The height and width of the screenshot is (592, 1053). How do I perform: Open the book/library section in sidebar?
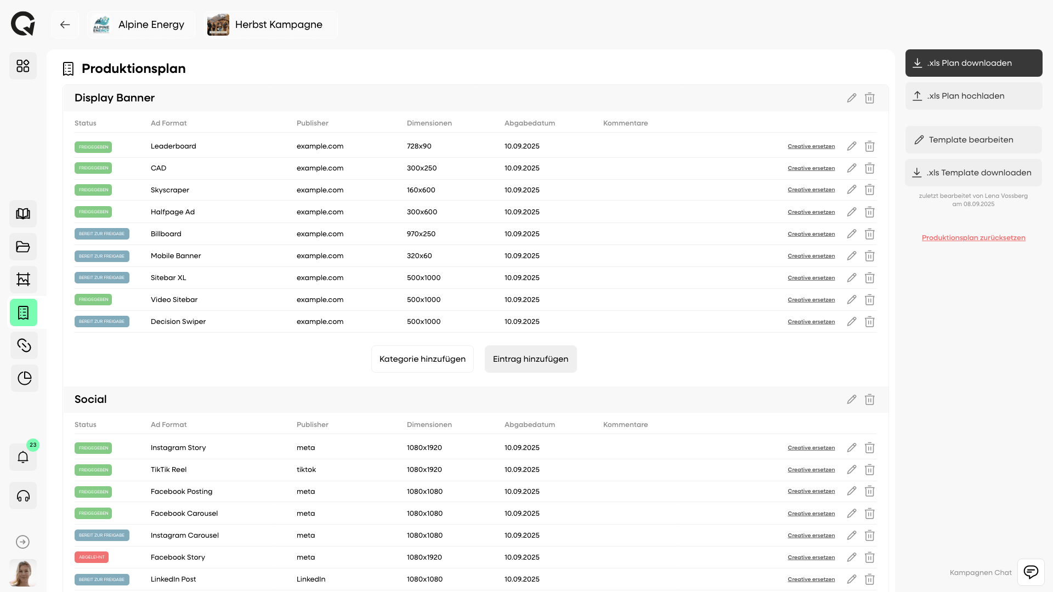[x=22, y=213]
